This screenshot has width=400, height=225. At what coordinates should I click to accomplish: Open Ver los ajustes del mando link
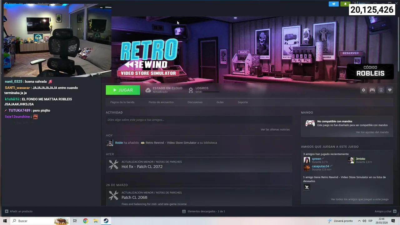372,132
